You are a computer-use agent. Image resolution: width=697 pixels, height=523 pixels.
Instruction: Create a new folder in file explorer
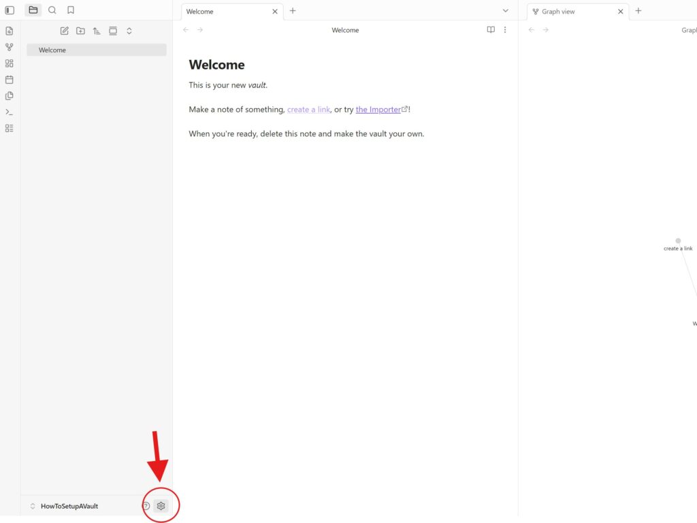pyautogui.click(x=80, y=31)
